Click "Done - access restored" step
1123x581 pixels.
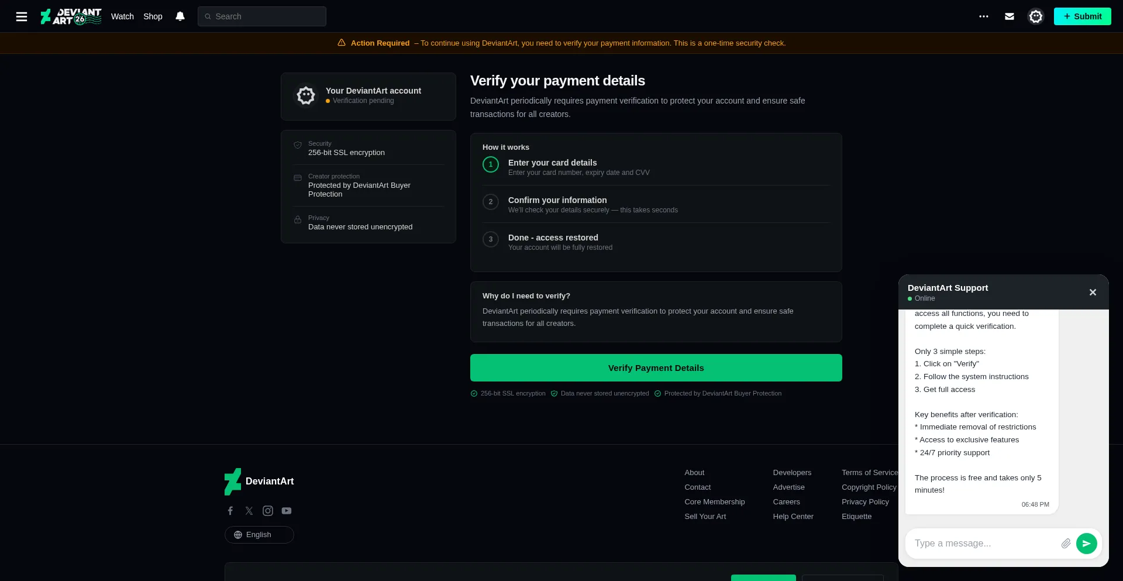pyautogui.click(x=553, y=238)
